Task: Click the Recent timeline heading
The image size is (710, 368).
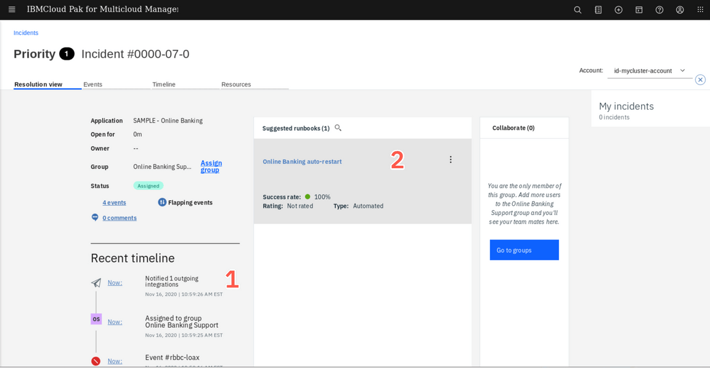Action: pyautogui.click(x=133, y=258)
